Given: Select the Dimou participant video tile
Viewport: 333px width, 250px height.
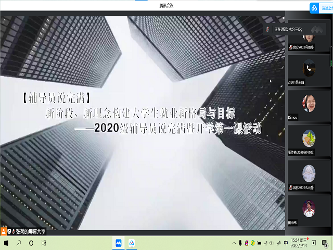Looking at the screenshot, I should (309, 104).
